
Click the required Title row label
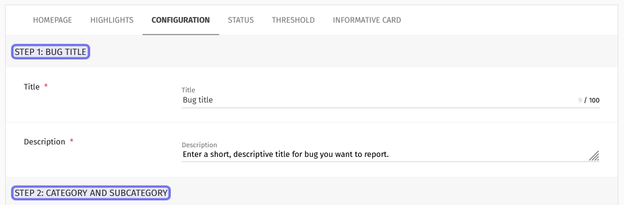click(32, 87)
